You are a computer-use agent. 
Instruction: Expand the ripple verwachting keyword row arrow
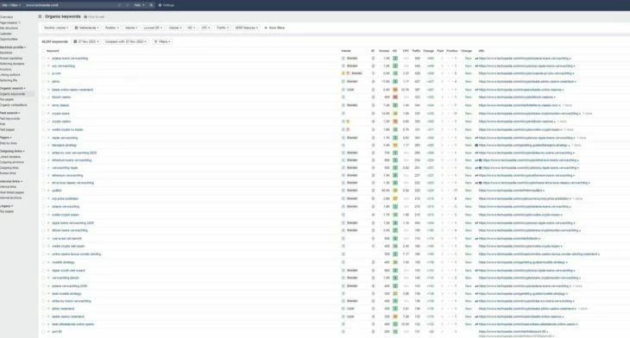[48, 138]
